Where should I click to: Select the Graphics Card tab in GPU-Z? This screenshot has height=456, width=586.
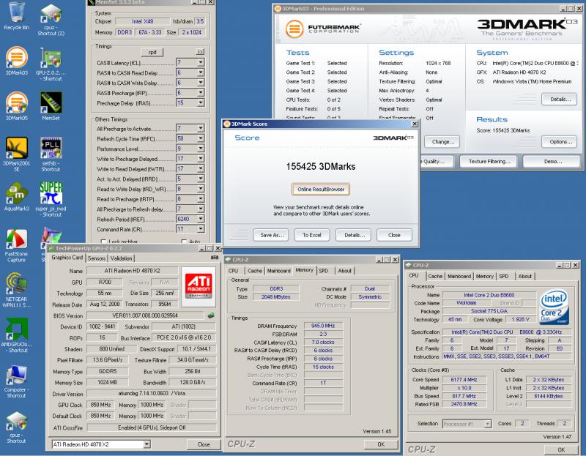coord(67,258)
